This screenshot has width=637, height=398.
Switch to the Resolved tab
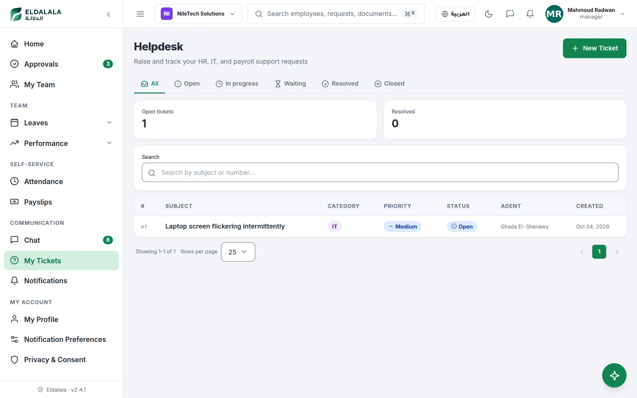click(x=340, y=84)
